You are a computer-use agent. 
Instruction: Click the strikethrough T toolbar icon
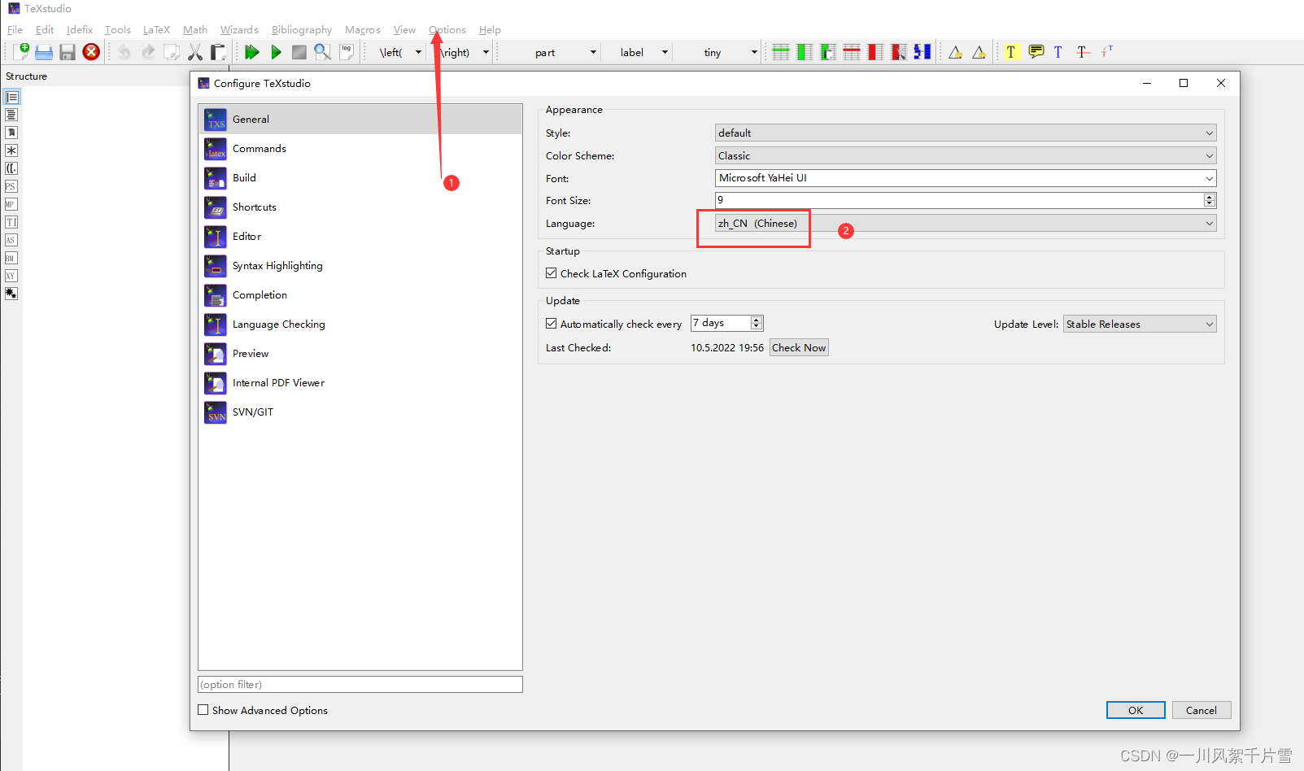(x=1082, y=52)
